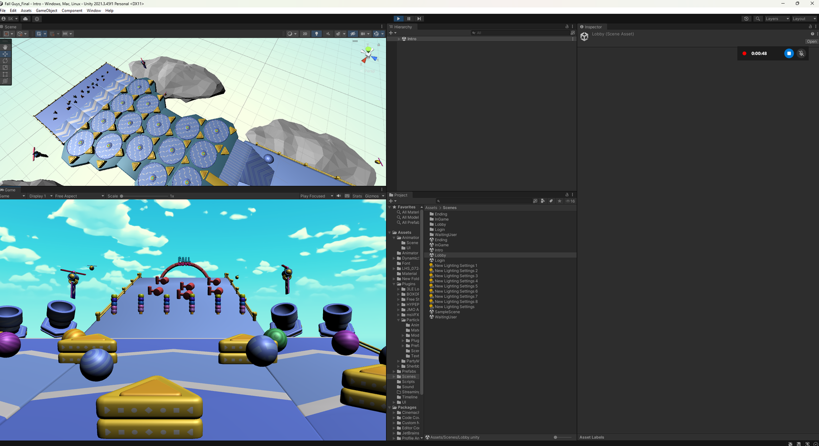Open Undo History button
Viewport: 819px width, 446px height.
[746, 18]
